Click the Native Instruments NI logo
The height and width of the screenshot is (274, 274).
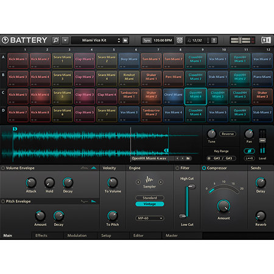266,40
